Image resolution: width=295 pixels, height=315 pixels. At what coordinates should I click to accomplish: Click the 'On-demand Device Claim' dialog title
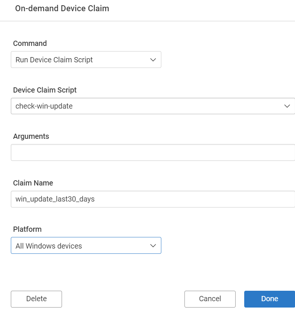[62, 8]
